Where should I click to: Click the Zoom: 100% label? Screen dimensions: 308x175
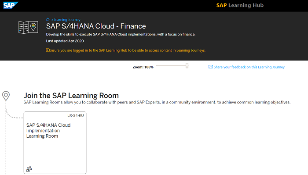click(x=143, y=67)
